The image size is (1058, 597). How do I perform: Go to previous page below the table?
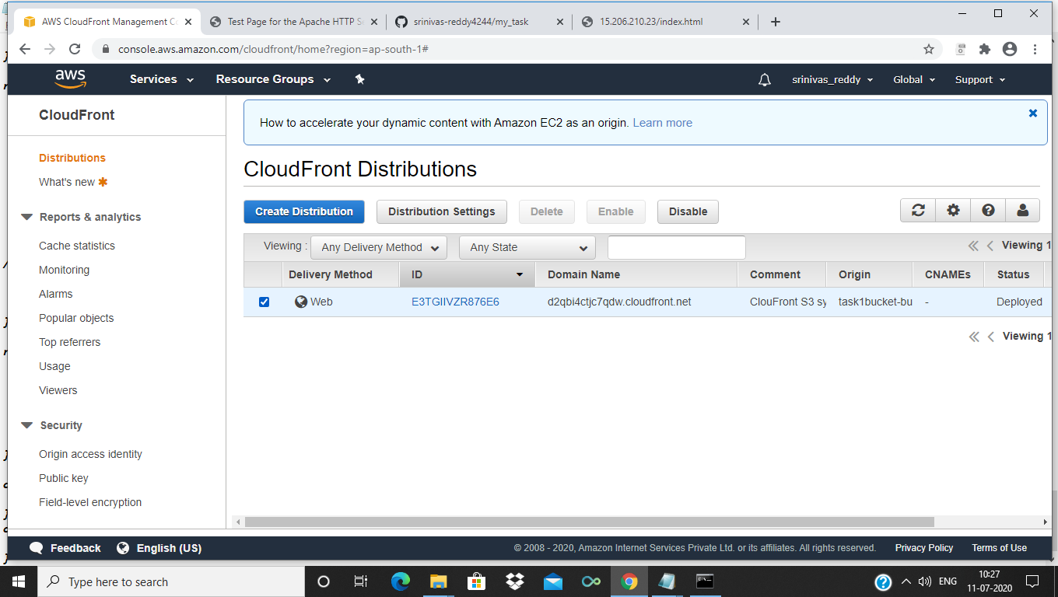click(990, 337)
